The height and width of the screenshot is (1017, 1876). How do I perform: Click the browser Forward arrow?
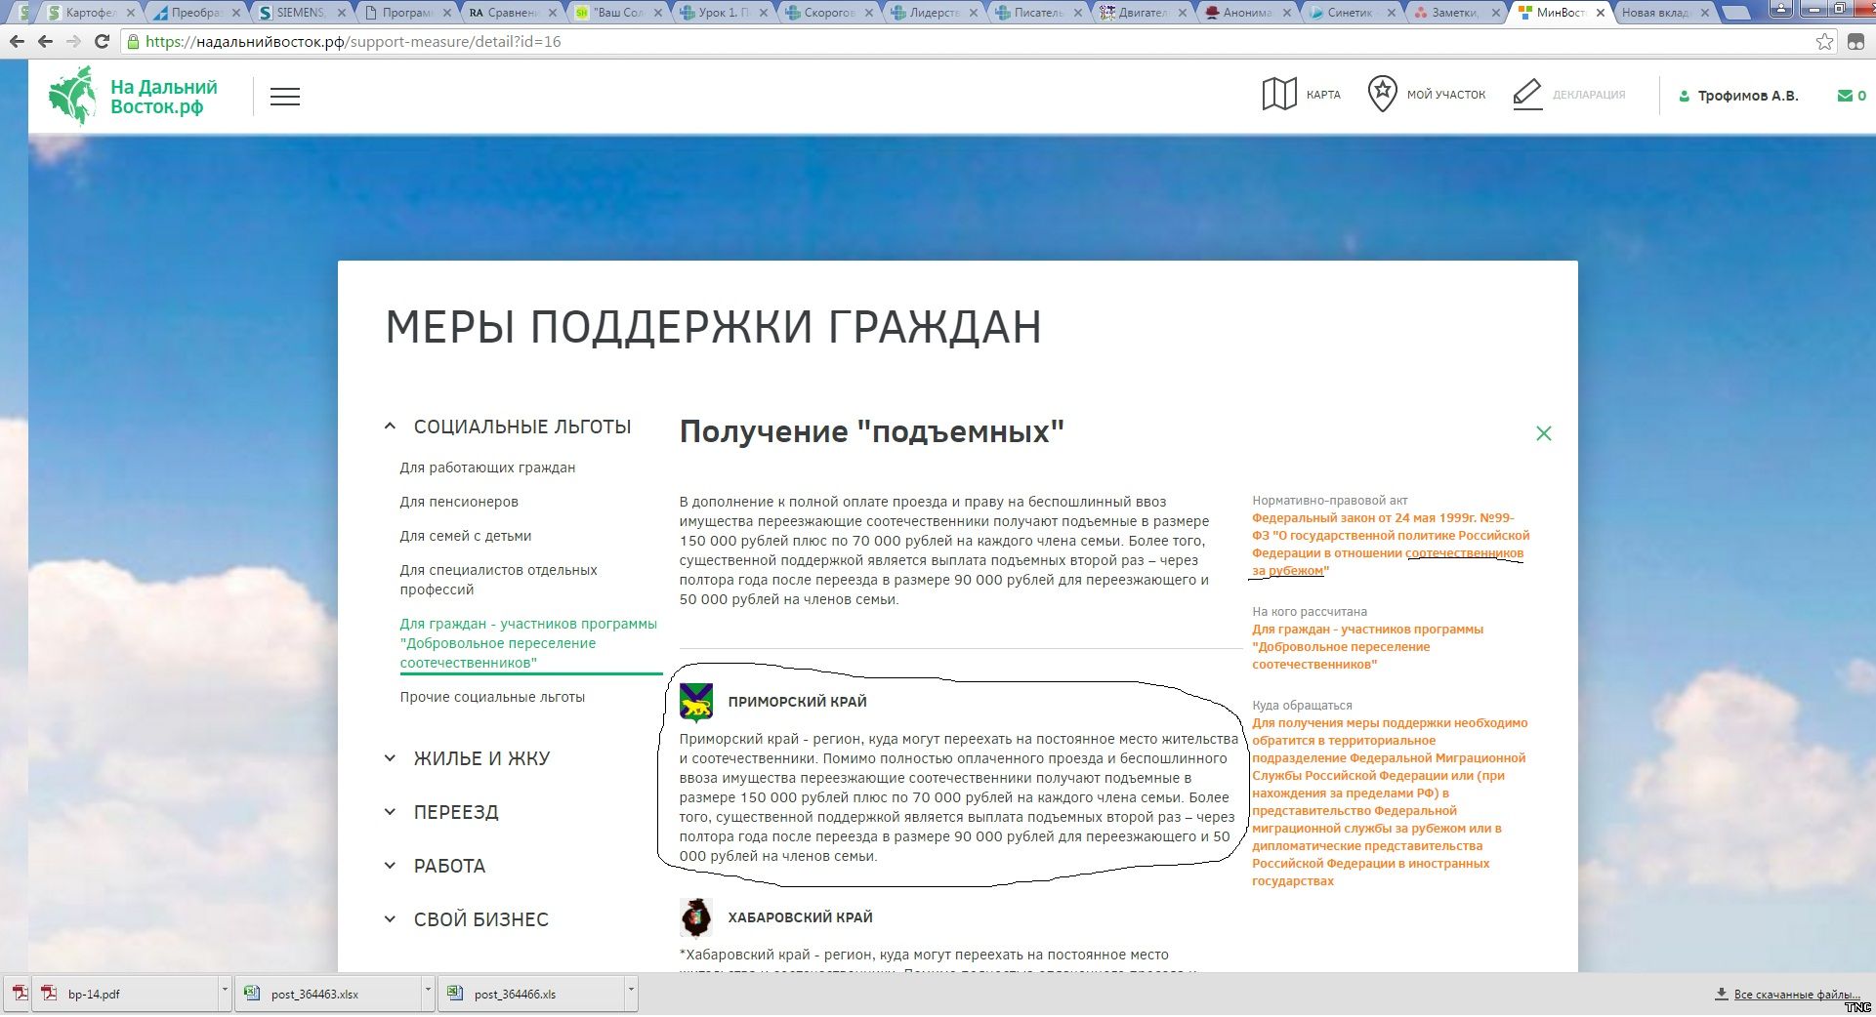pyautogui.click(x=73, y=42)
